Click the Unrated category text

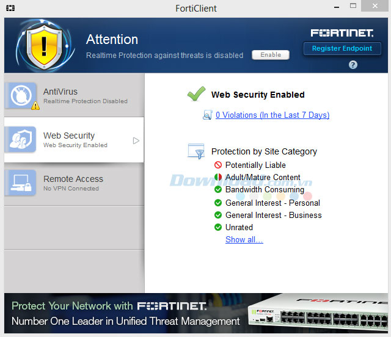(239, 227)
